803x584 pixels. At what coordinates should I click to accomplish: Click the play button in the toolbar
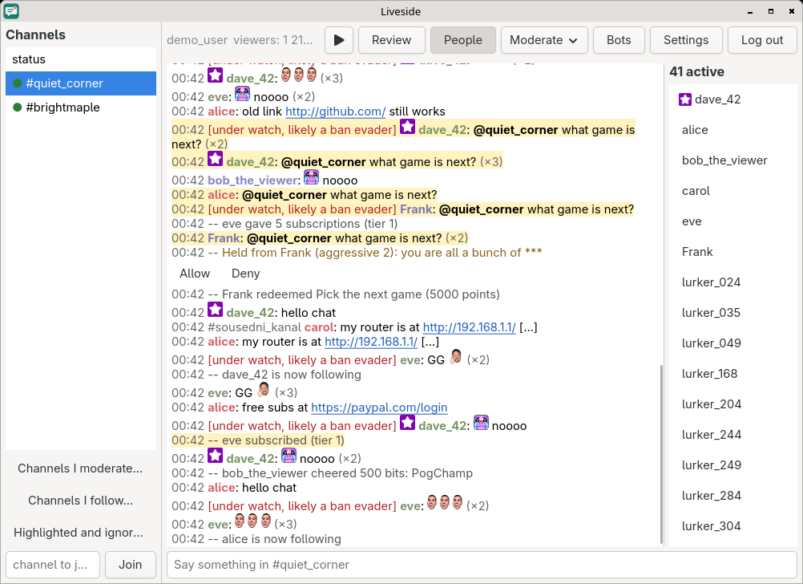click(339, 40)
